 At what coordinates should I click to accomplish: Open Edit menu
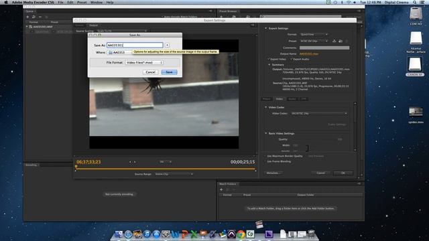70,2
